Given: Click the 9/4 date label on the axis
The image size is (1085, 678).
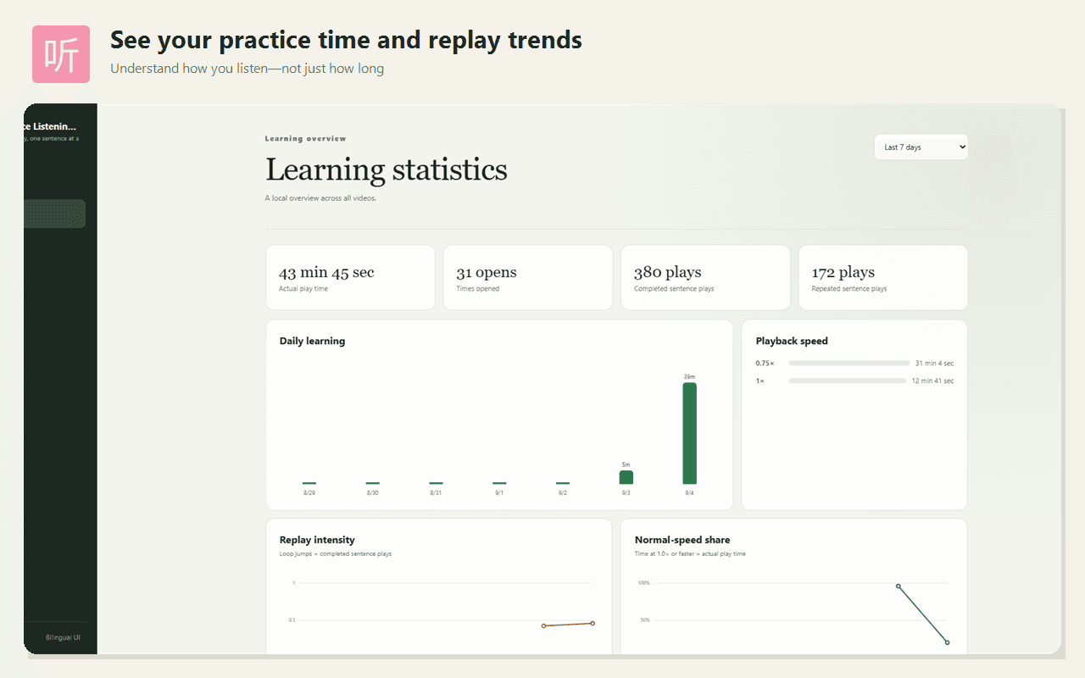Looking at the screenshot, I should coord(689,493).
